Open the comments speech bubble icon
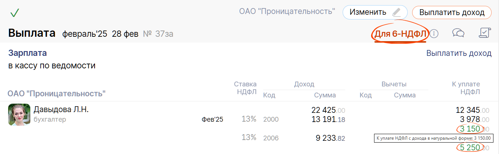 pos(458,33)
